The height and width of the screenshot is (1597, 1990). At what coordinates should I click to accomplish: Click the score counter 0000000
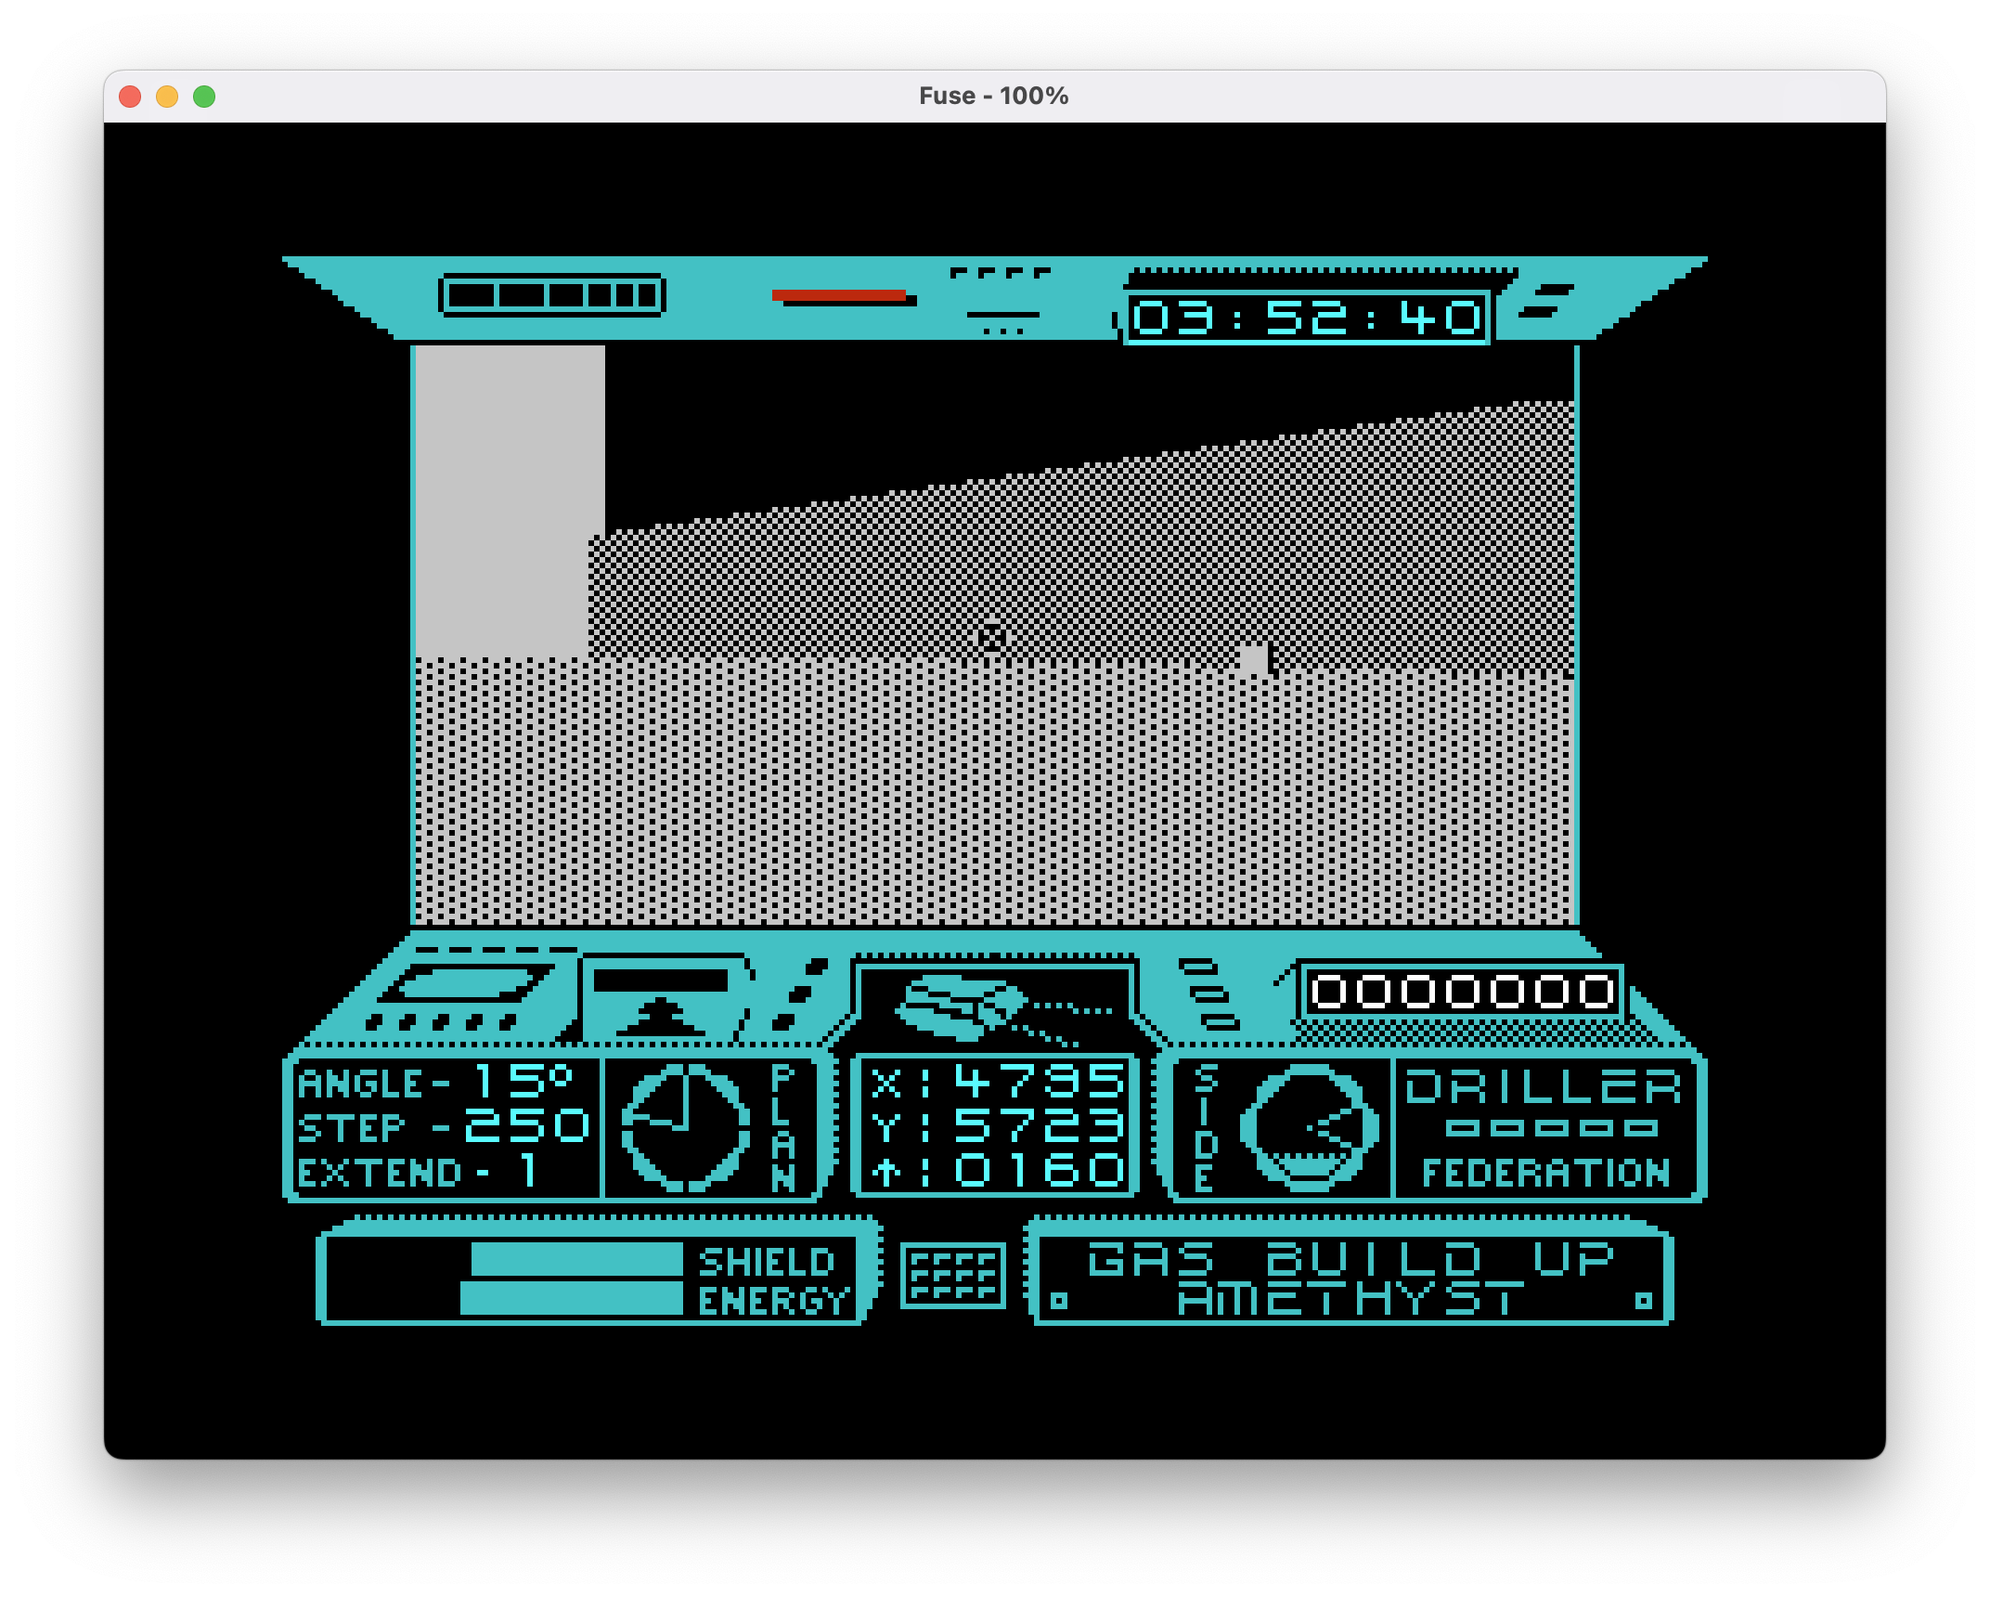point(1463,991)
